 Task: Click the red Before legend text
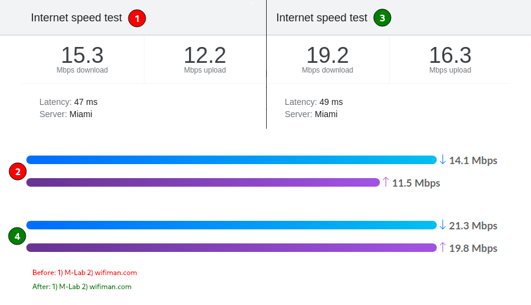[x=84, y=273]
